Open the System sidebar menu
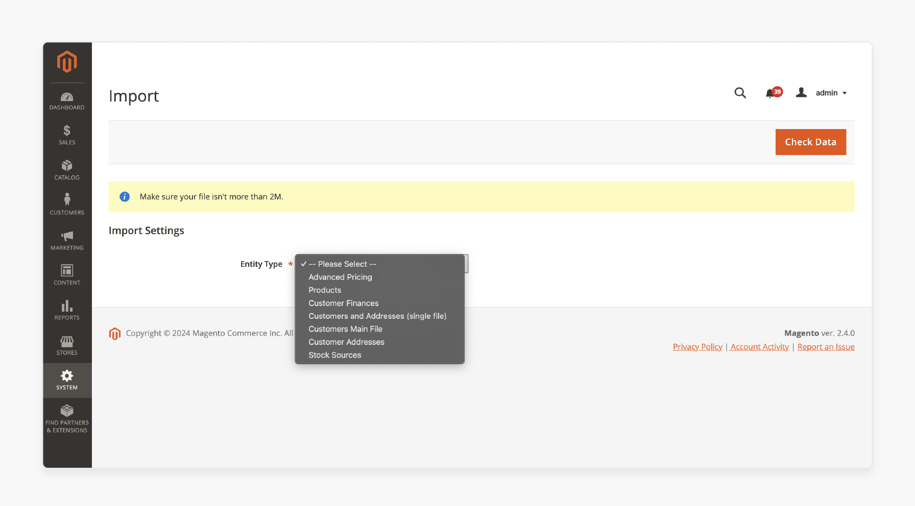This screenshot has width=915, height=506. (67, 380)
